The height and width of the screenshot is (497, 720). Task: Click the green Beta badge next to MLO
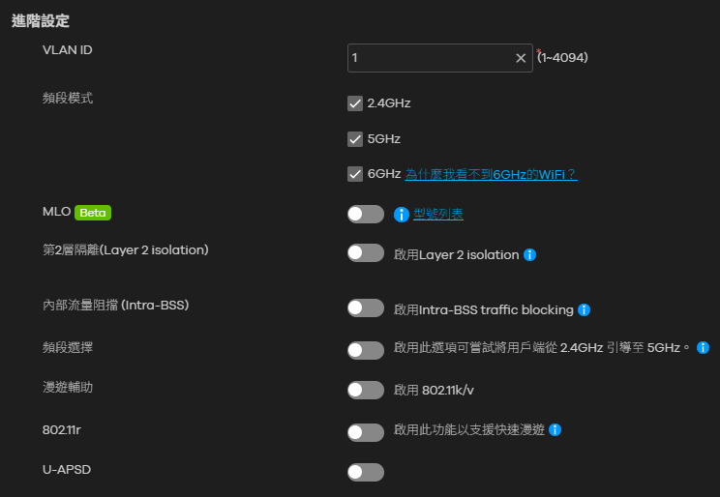(x=93, y=213)
